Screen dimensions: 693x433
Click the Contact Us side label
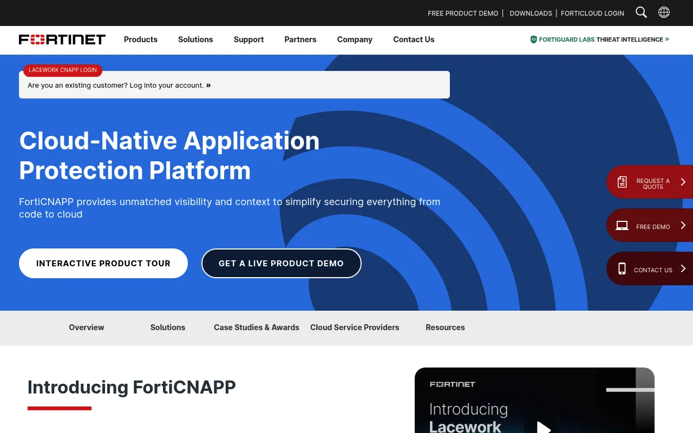(653, 270)
